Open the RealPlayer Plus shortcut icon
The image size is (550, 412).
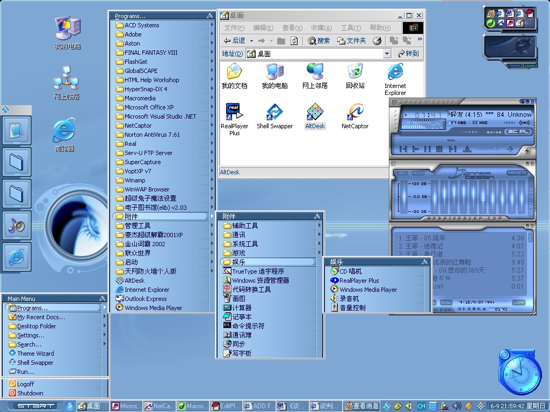[x=234, y=112]
